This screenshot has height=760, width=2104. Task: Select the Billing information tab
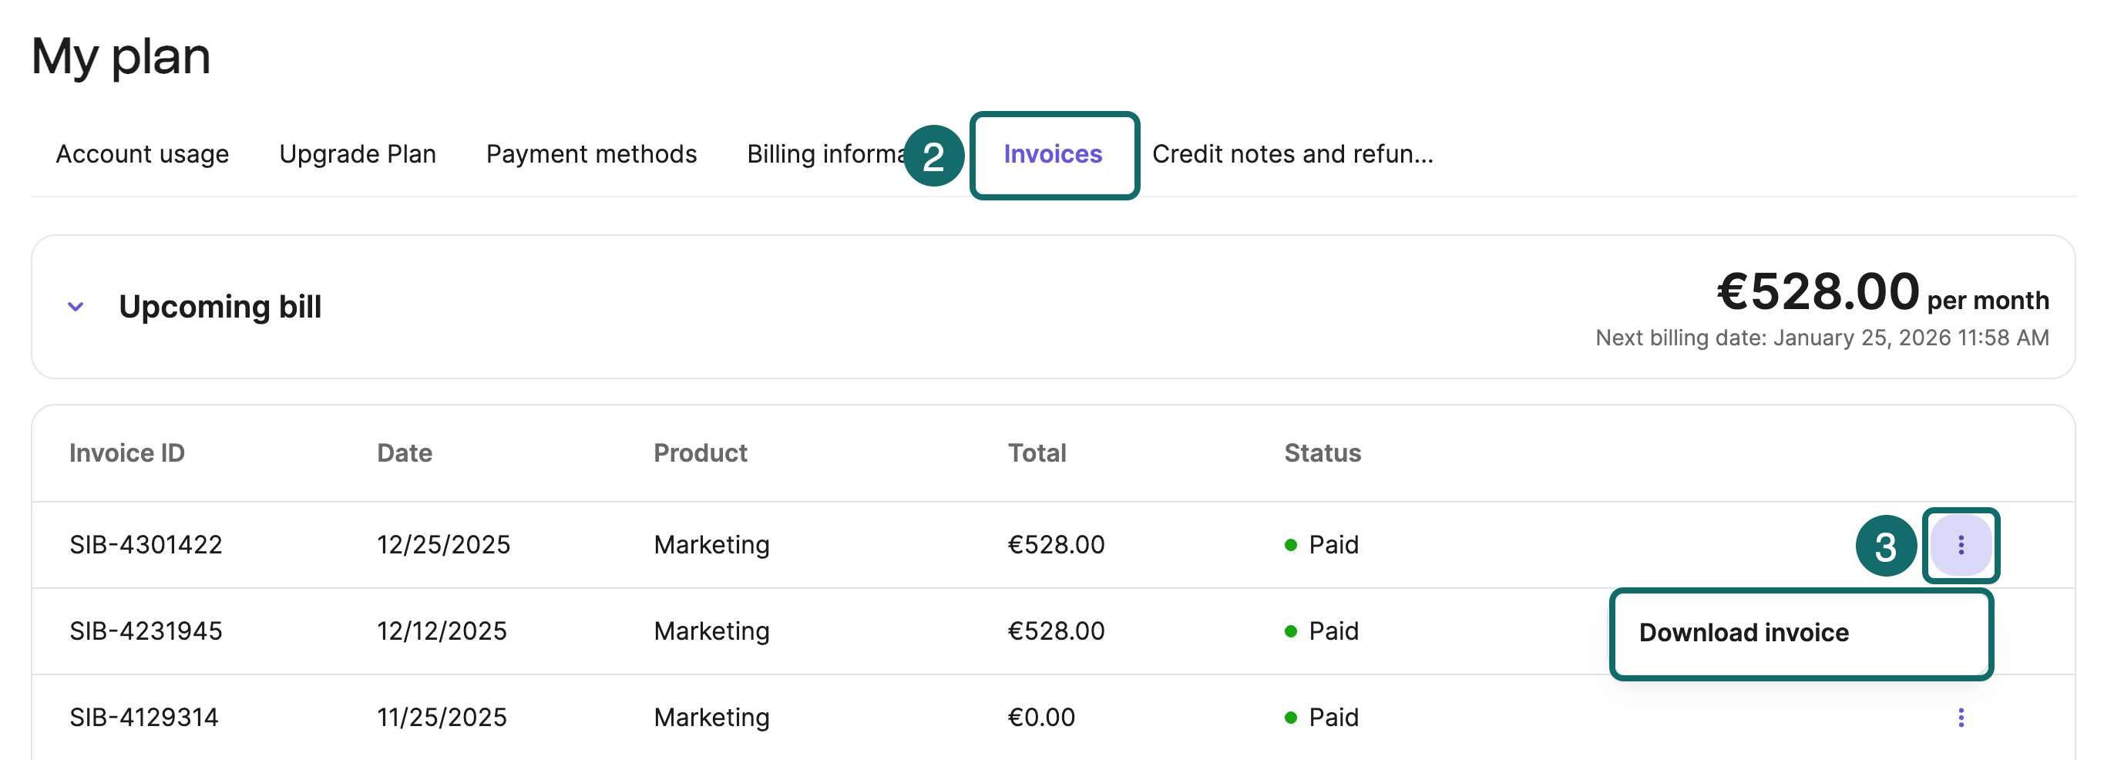coord(825,153)
